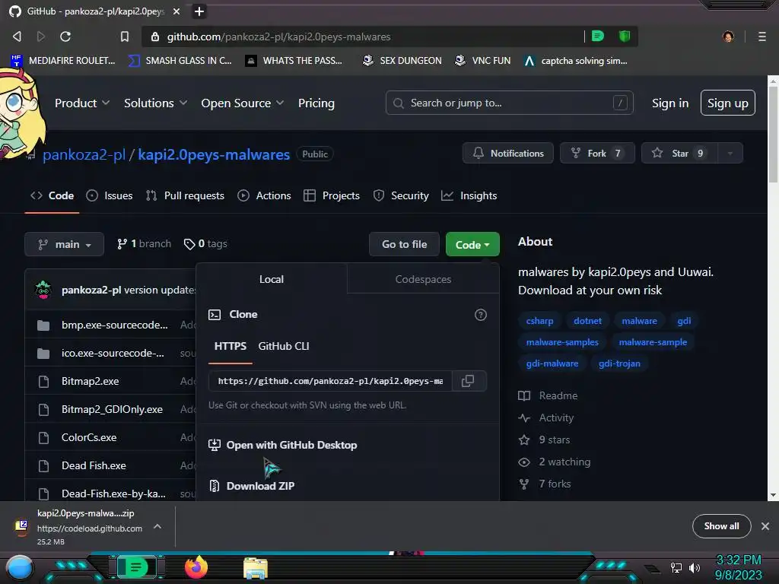
Task: Expand the Open Source menu
Action: (243, 103)
